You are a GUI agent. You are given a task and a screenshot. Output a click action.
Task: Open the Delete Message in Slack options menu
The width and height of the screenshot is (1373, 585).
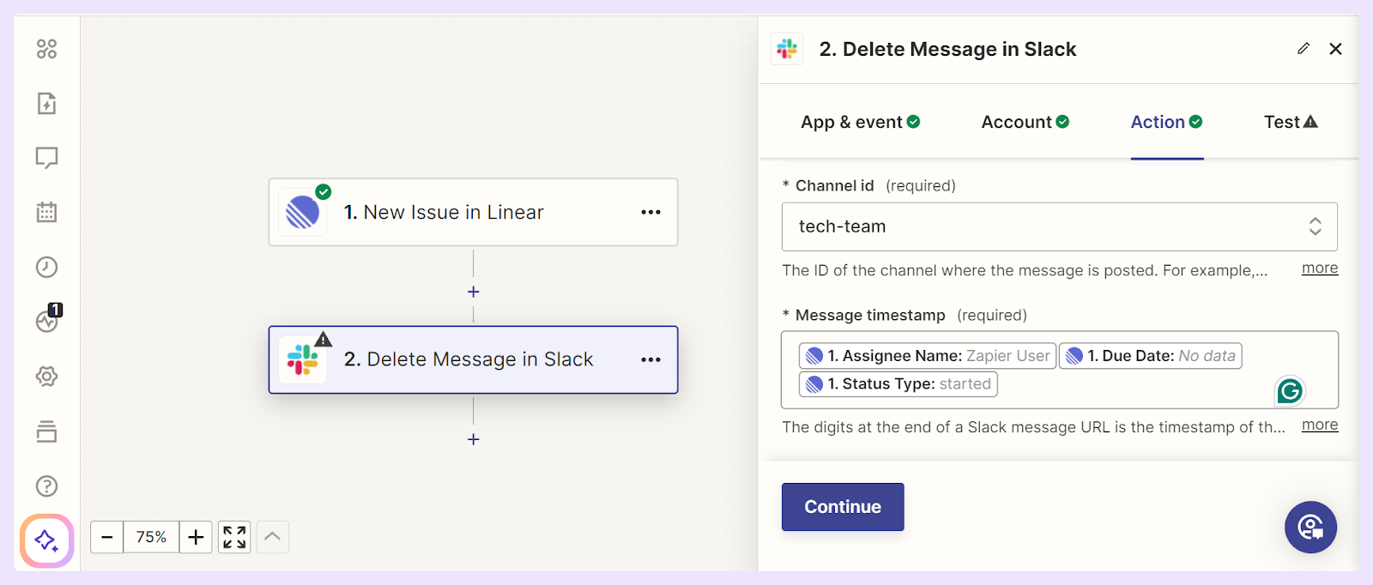[x=651, y=359]
